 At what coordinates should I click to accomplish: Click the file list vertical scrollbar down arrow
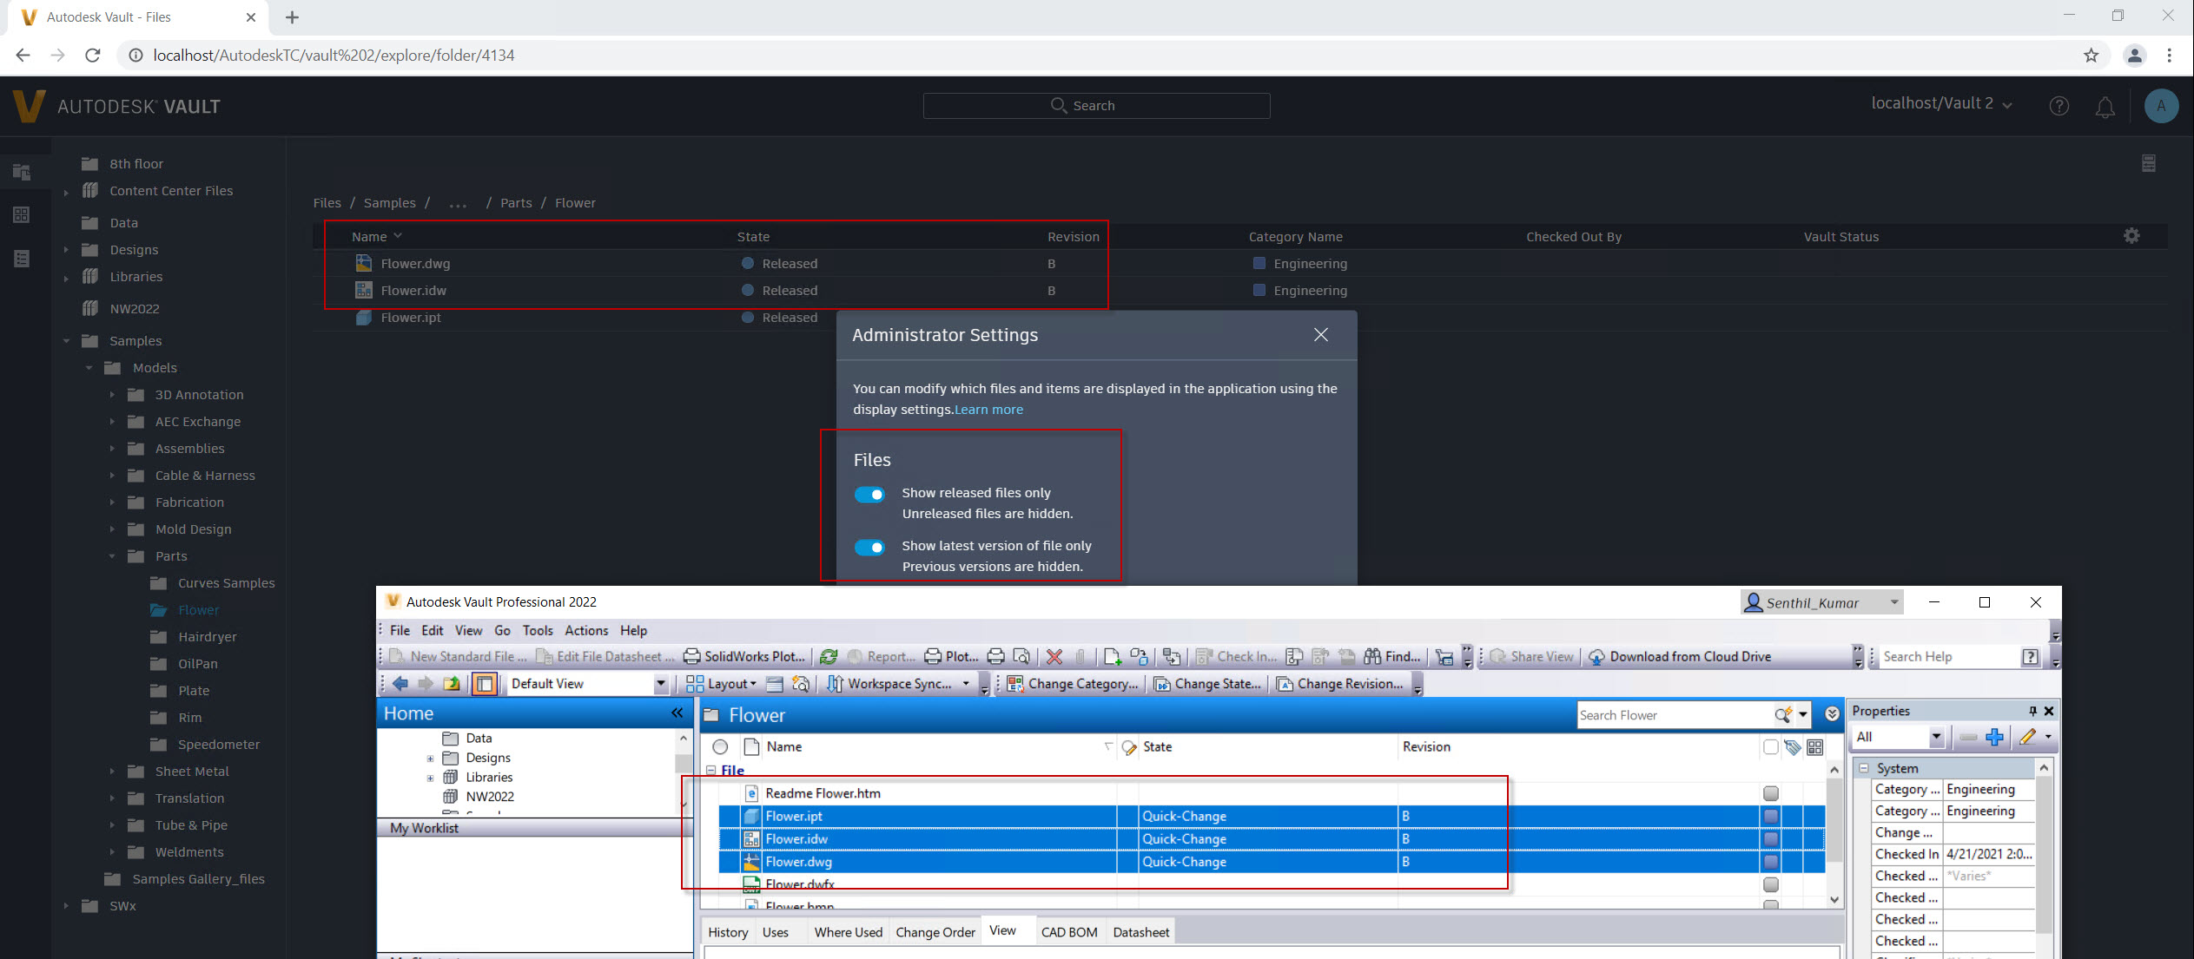coord(1834,899)
